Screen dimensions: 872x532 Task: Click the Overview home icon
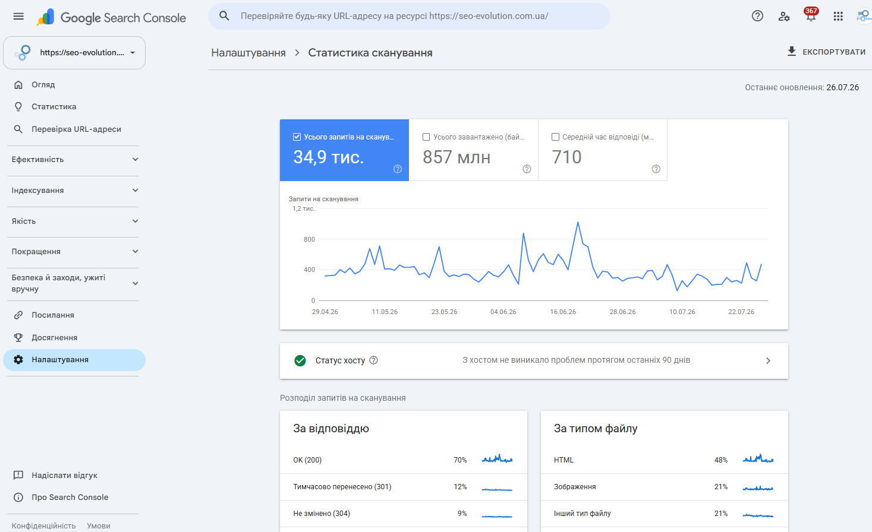18,84
